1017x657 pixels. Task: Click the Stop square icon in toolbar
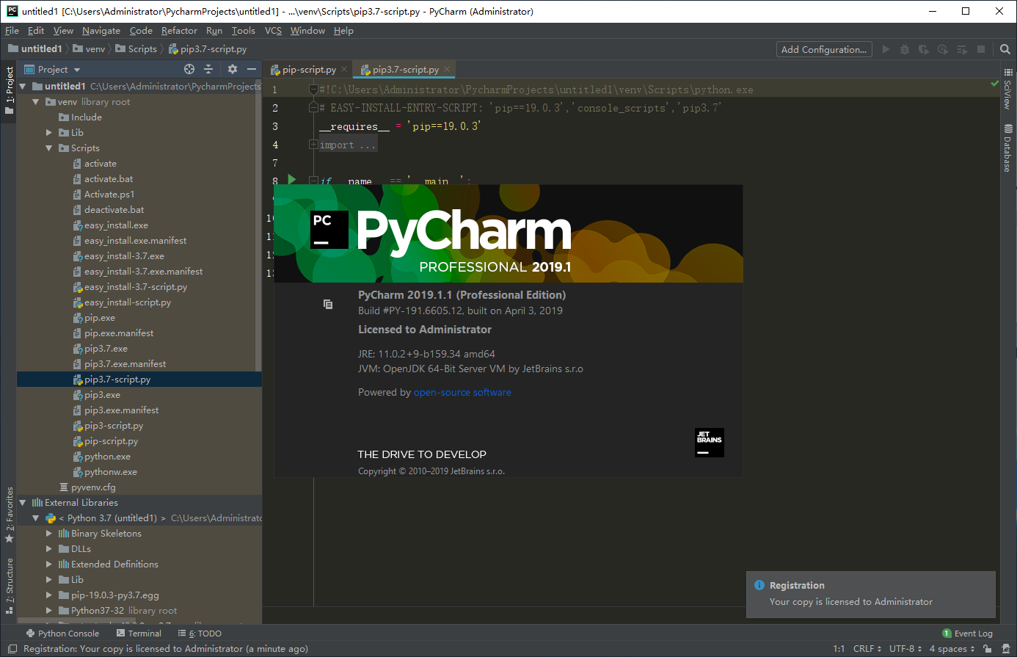(981, 49)
